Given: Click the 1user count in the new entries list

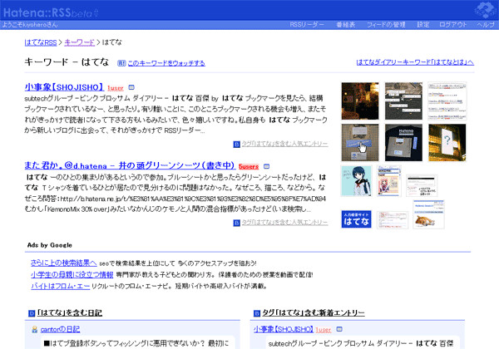Looking at the screenshot, I should click(x=324, y=330).
